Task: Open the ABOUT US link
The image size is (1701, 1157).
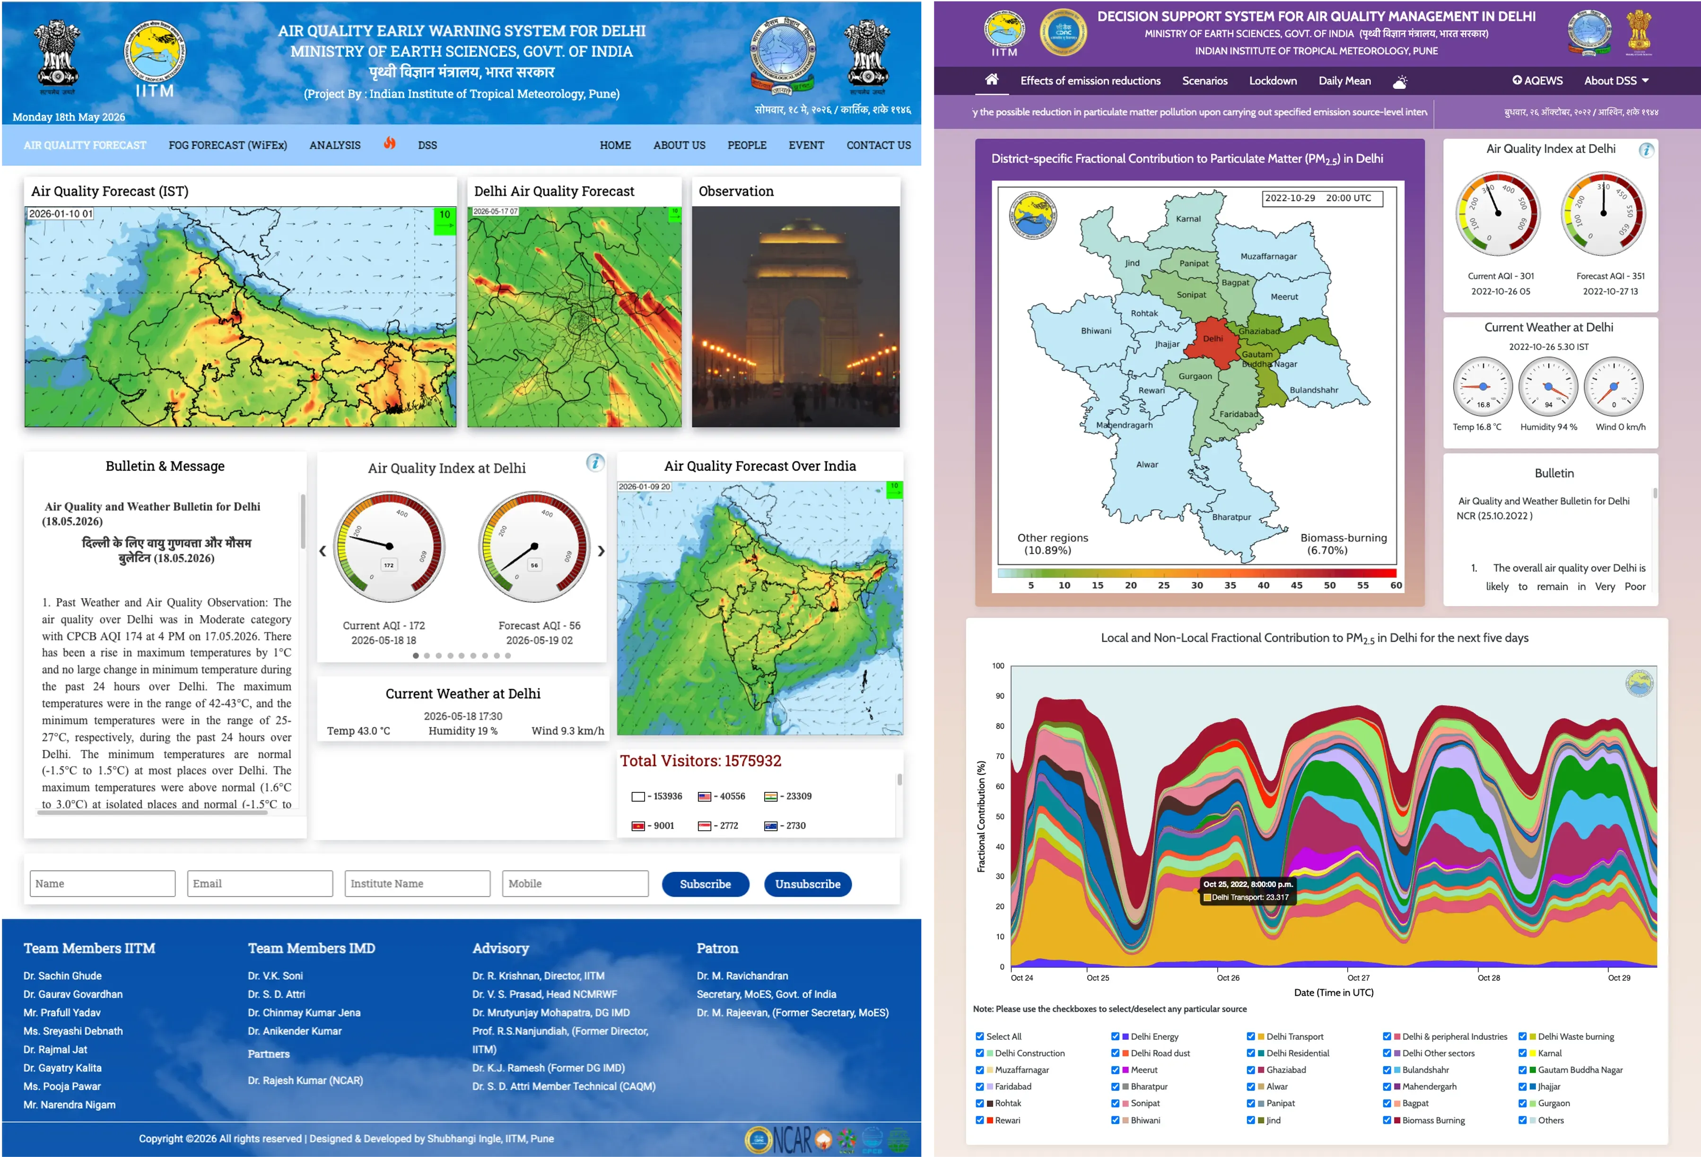Action: pyautogui.click(x=679, y=145)
